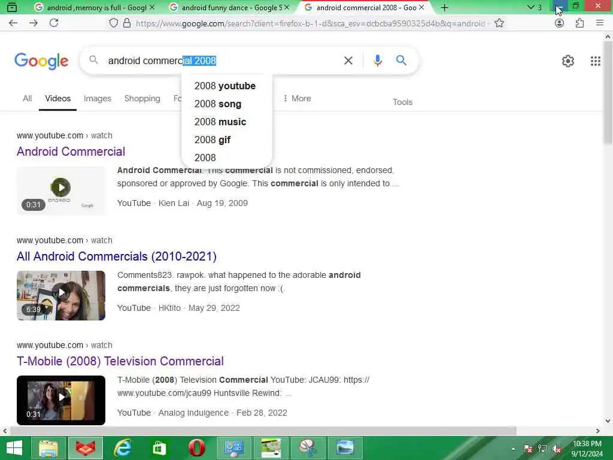The width and height of the screenshot is (613, 460).
Task: Switch to the Shopping results tab
Action: 142,99
